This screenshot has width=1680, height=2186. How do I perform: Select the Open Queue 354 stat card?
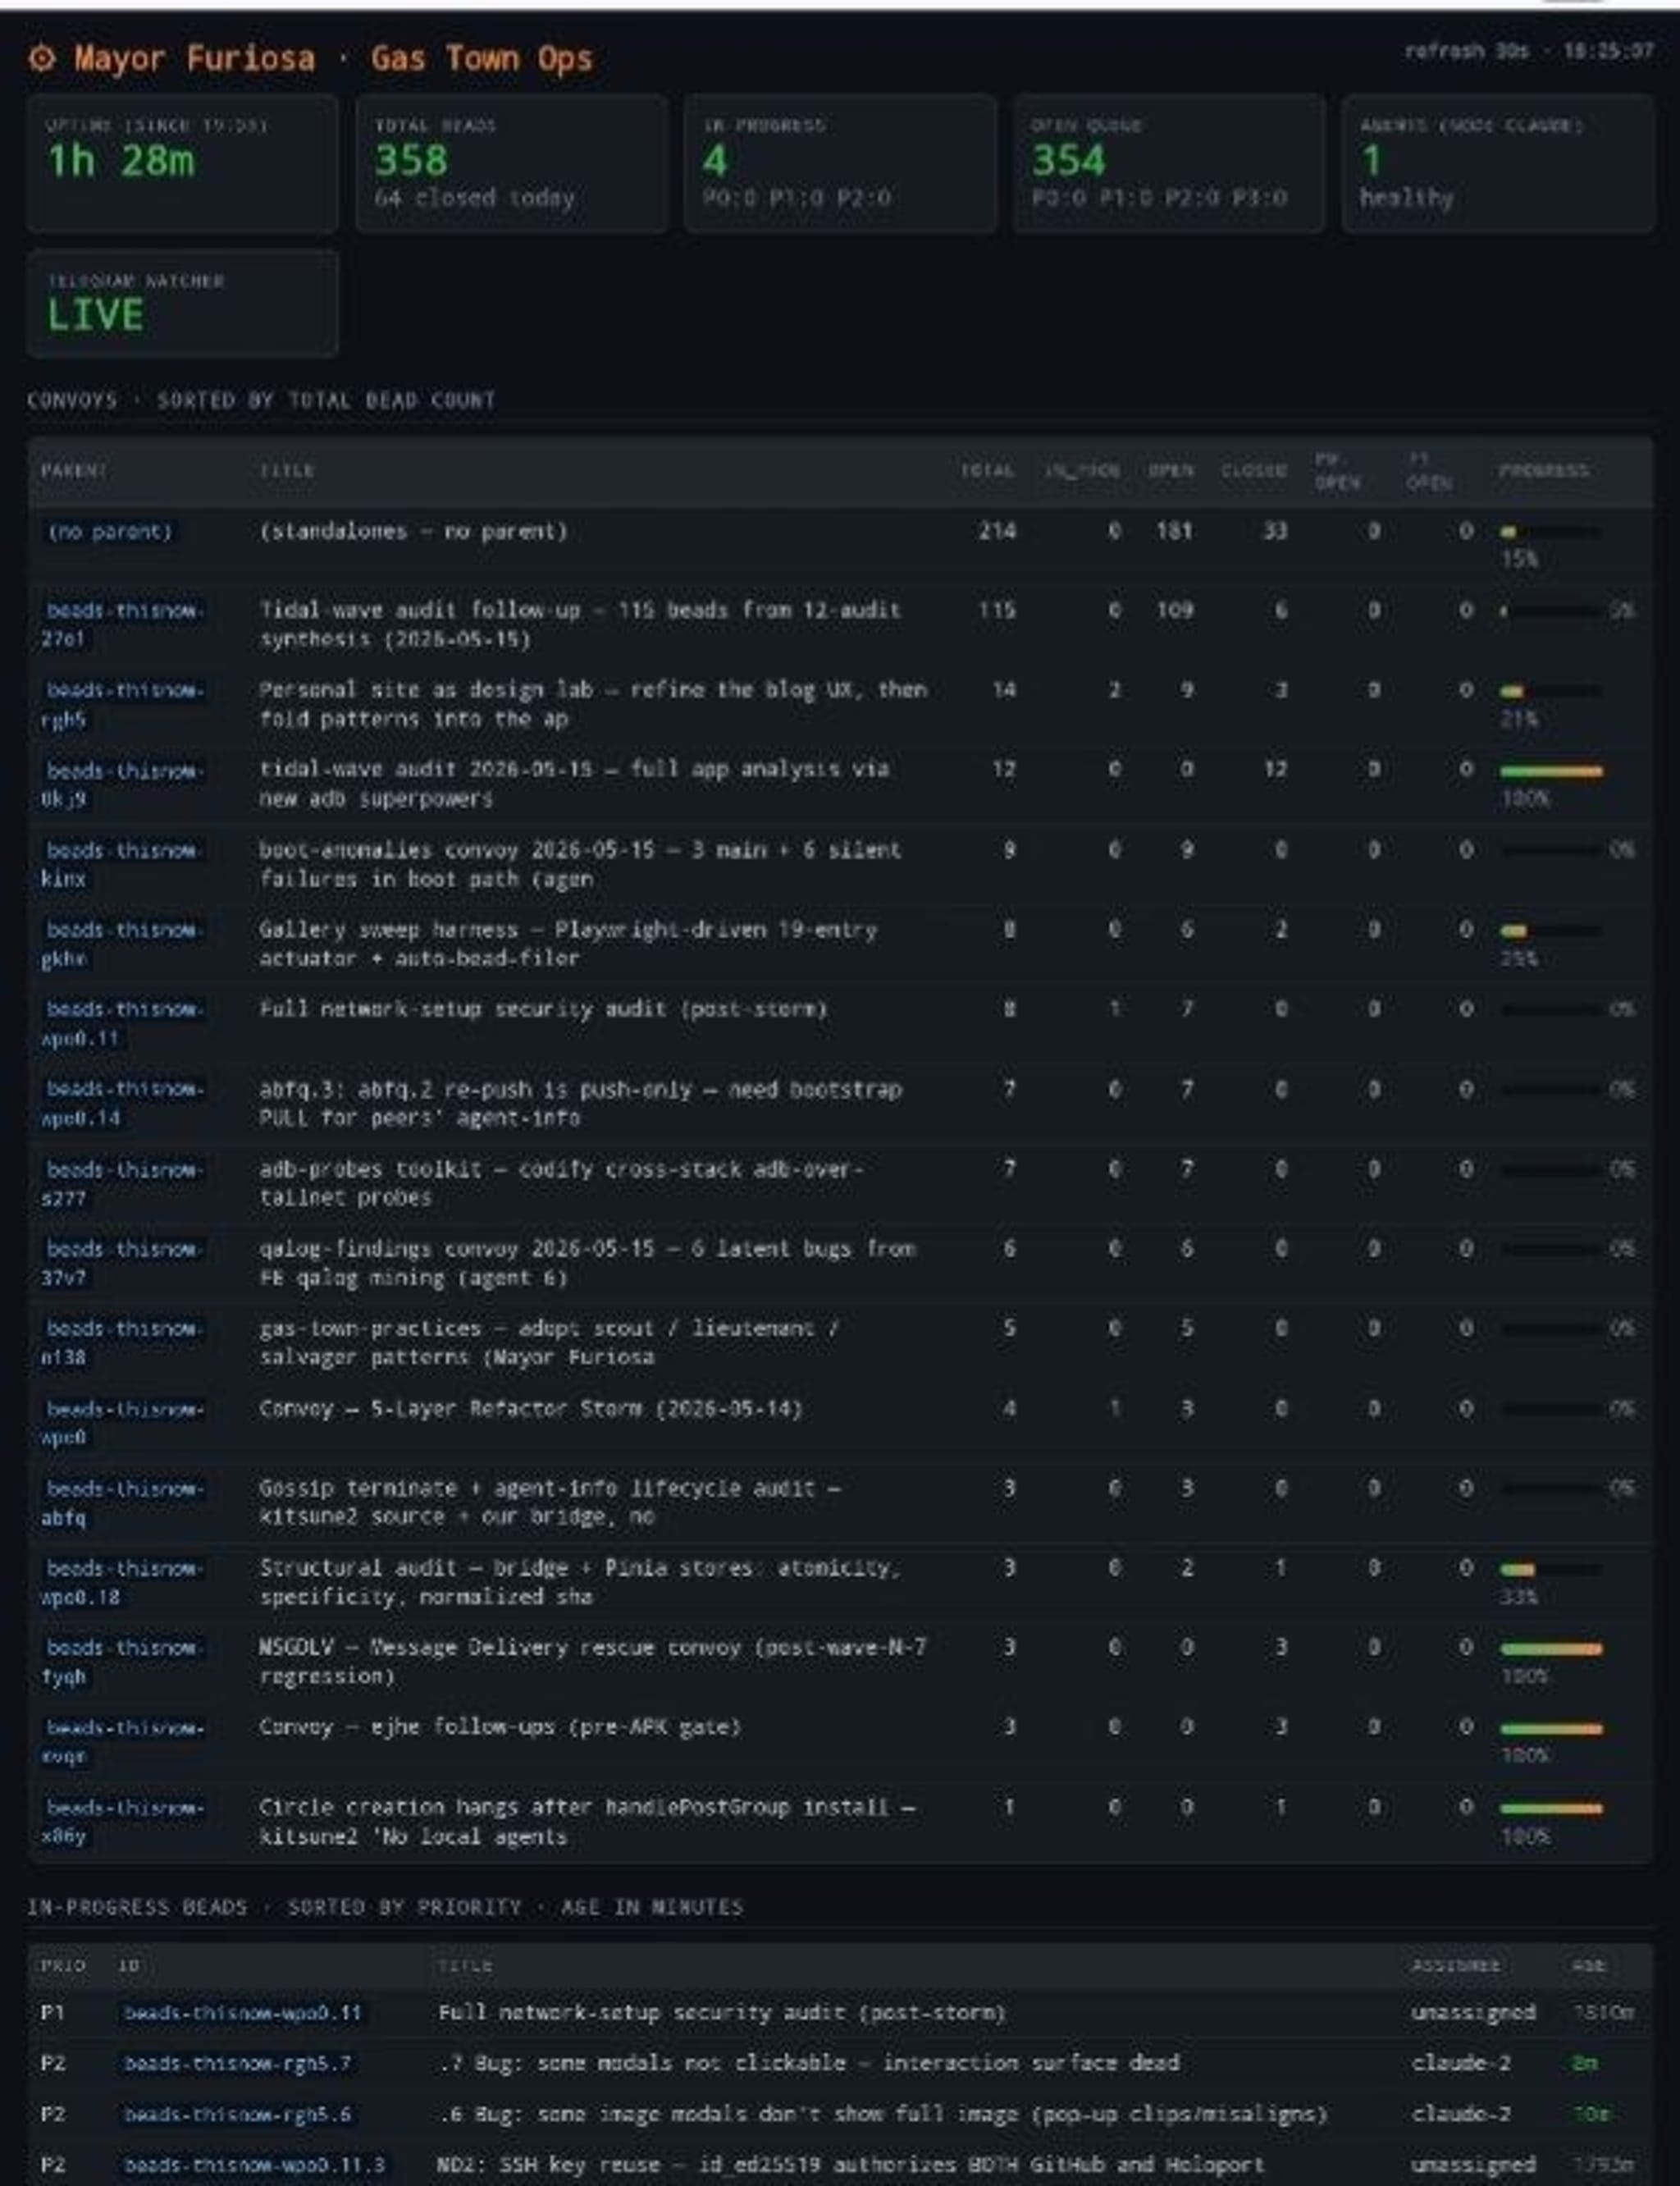click(1168, 163)
